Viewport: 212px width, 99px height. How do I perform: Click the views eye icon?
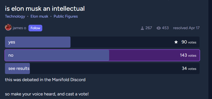[x=158, y=28]
